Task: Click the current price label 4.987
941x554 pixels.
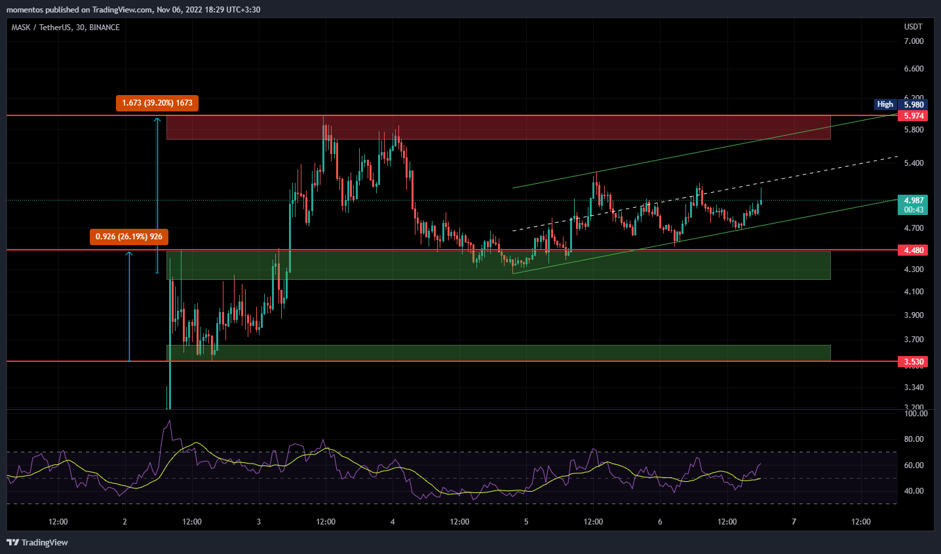Action: coord(913,201)
